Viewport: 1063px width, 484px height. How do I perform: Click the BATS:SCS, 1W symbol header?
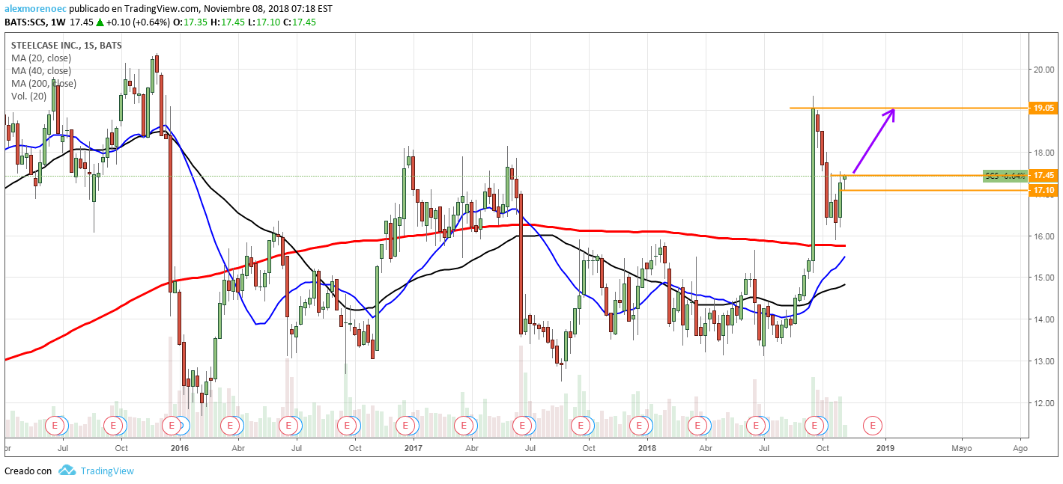pyautogui.click(x=36, y=22)
